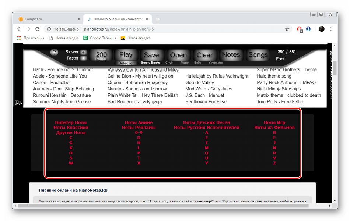The height and width of the screenshot is (221, 350).
Task: Select the Orchestra sound bank
Action: click(216, 63)
